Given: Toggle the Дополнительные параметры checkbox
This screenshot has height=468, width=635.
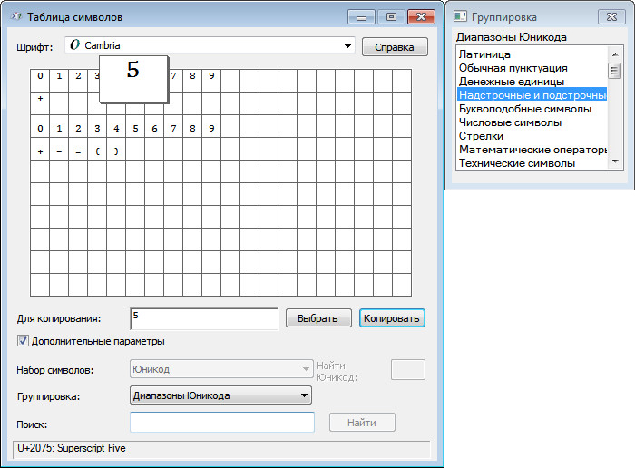Looking at the screenshot, I should [23, 341].
